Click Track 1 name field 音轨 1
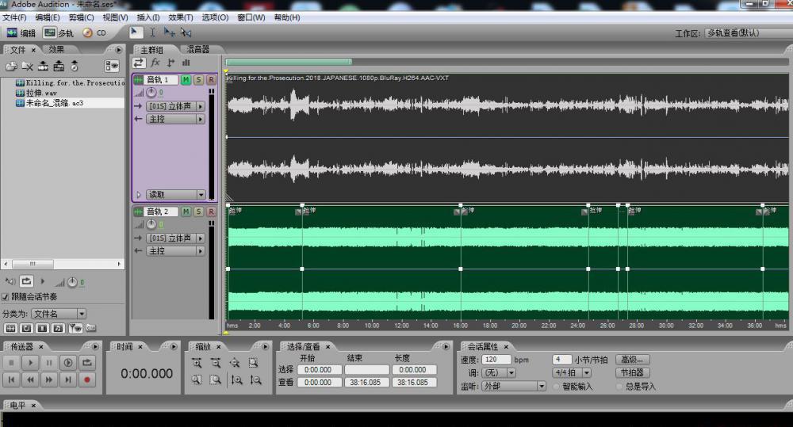The height and width of the screenshot is (427, 793). point(161,80)
